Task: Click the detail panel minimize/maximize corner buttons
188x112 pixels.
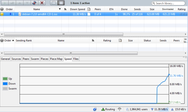Action: pos(185,57)
